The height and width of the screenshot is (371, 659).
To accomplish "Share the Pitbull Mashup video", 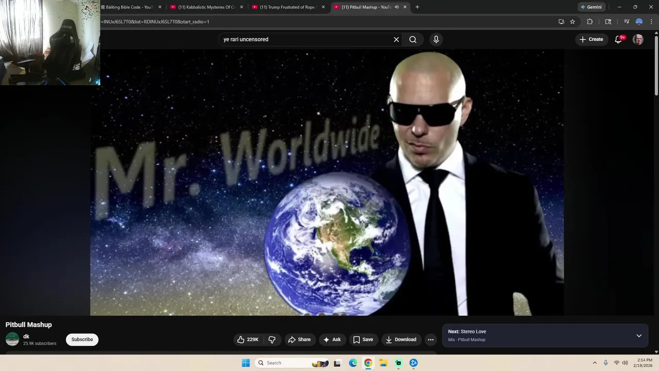I will click(299, 340).
